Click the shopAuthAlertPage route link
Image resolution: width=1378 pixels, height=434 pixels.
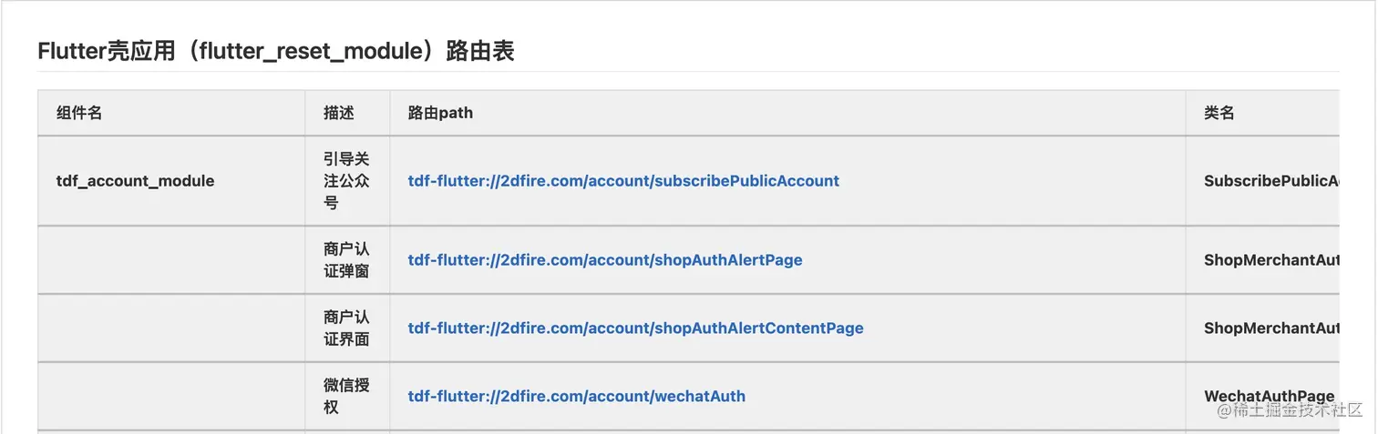(x=605, y=260)
